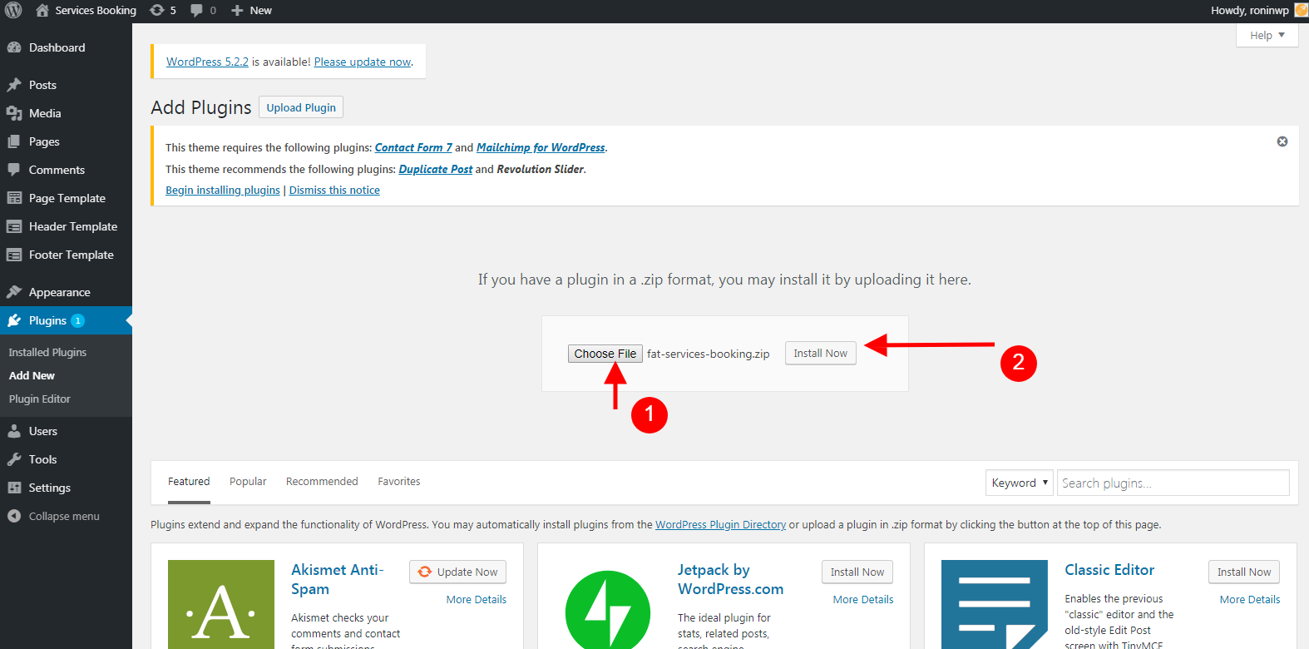Click Install Now for uploaded zip
Image resolution: width=1309 pixels, height=649 pixels.
820,353
